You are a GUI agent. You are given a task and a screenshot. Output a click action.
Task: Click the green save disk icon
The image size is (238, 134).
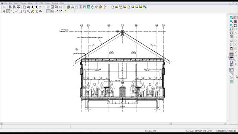point(137,7)
